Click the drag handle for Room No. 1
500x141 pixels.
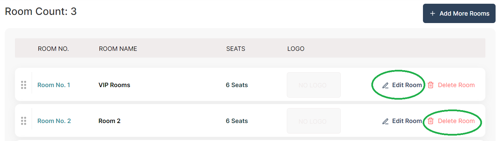click(23, 85)
